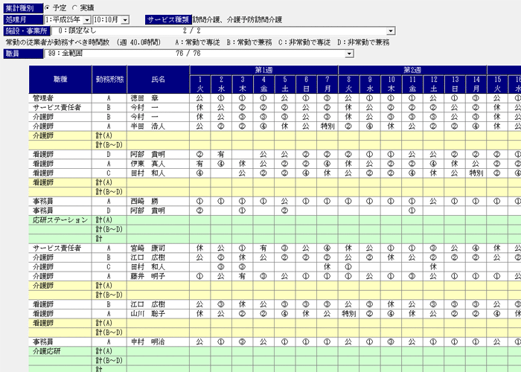The image size is (521, 372).
Task: Click the 施設・事業所 label
Action: coord(27,31)
